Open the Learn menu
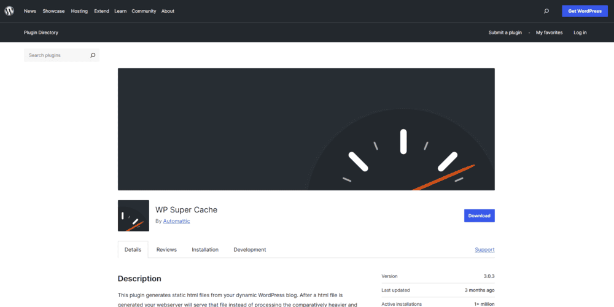Viewport: 614px width, 307px height. 120,11
